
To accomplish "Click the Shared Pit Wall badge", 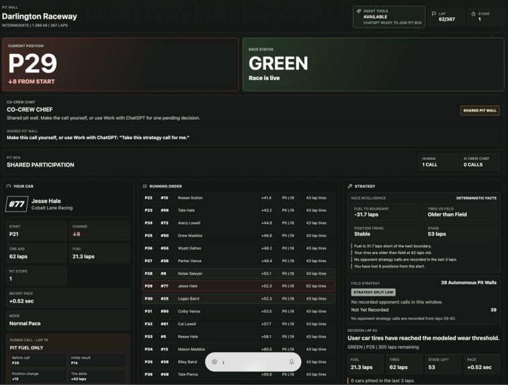I will point(480,110).
